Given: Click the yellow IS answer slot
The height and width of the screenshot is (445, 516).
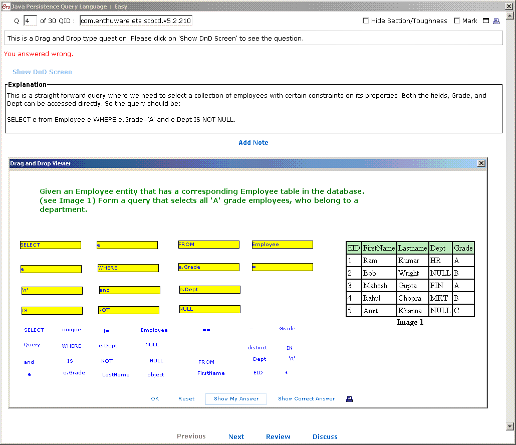Looking at the screenshot, I should (52, 311).
